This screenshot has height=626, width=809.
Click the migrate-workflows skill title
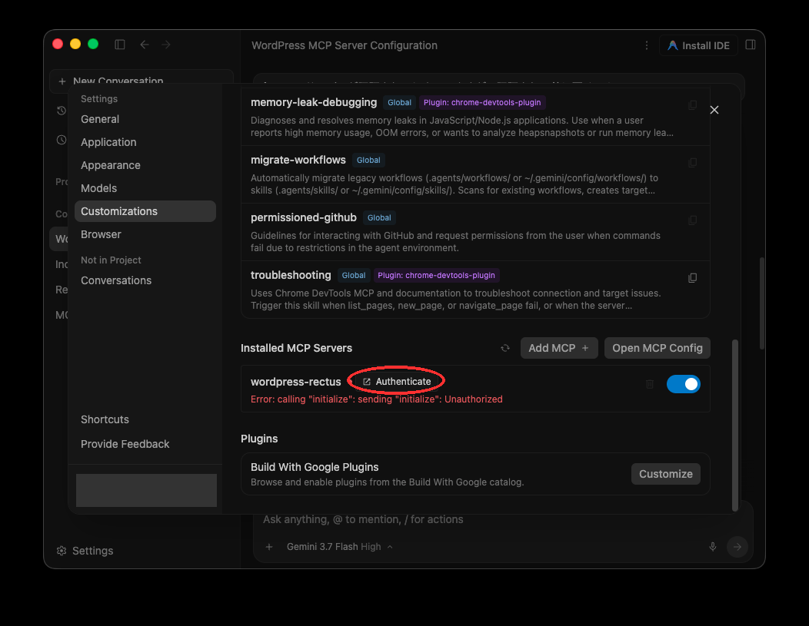(x=298, y=161)
